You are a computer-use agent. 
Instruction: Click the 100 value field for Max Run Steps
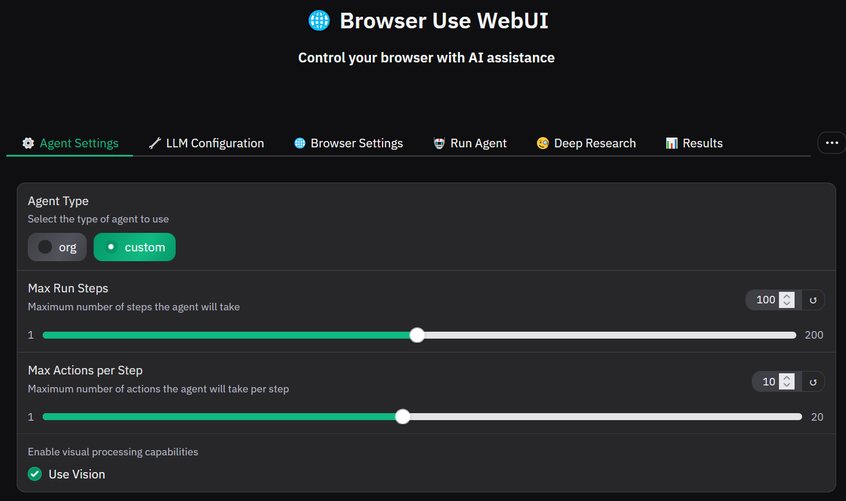pos(766,300)
